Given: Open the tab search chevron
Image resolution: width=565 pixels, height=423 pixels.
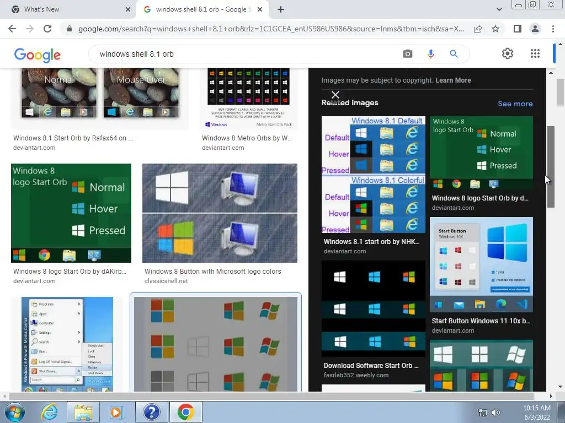Looking at the screenshot, I should coord(499,9).
